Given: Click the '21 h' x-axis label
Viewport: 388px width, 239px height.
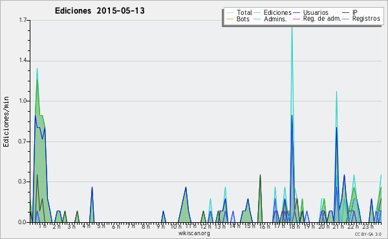Looking at the screenshot, I should 338,226.
